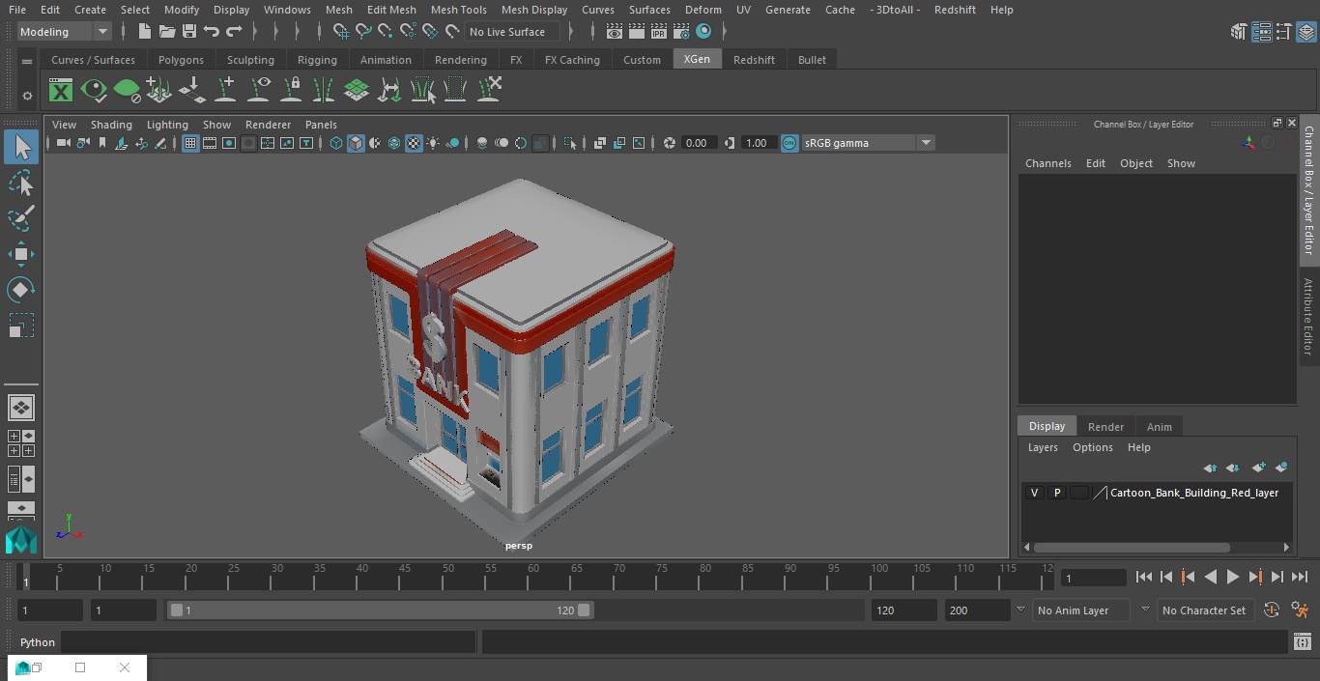Screen dimensions: 1320x681
Task: Open Options menu in Layer Editor
Action: tap(1093, 447)
